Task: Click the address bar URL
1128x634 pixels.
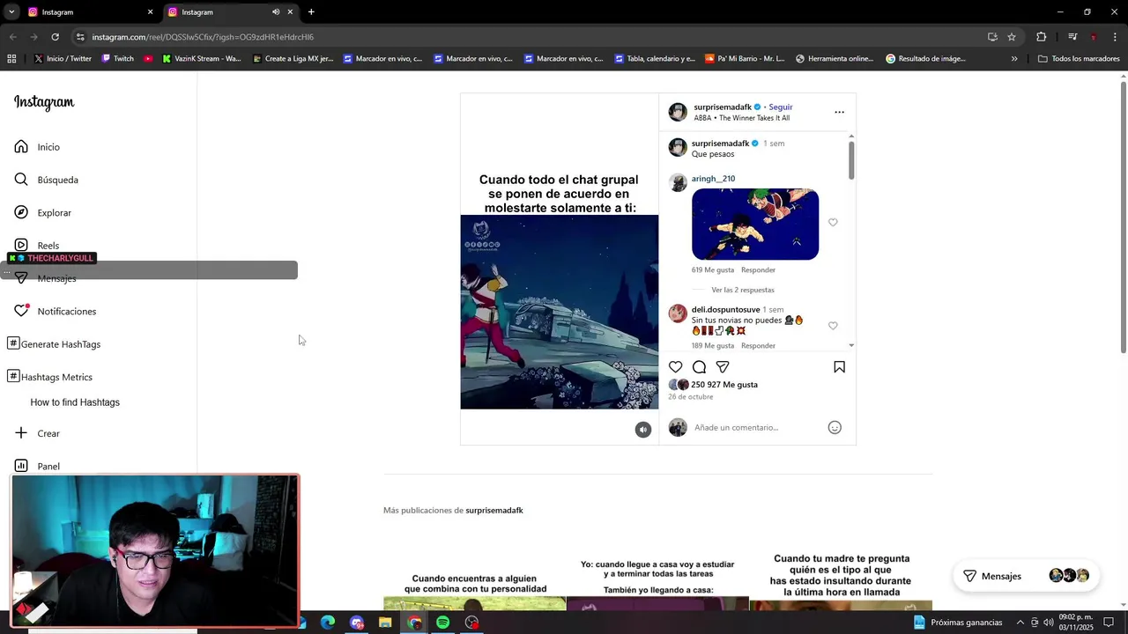Action: coord(203,37)
